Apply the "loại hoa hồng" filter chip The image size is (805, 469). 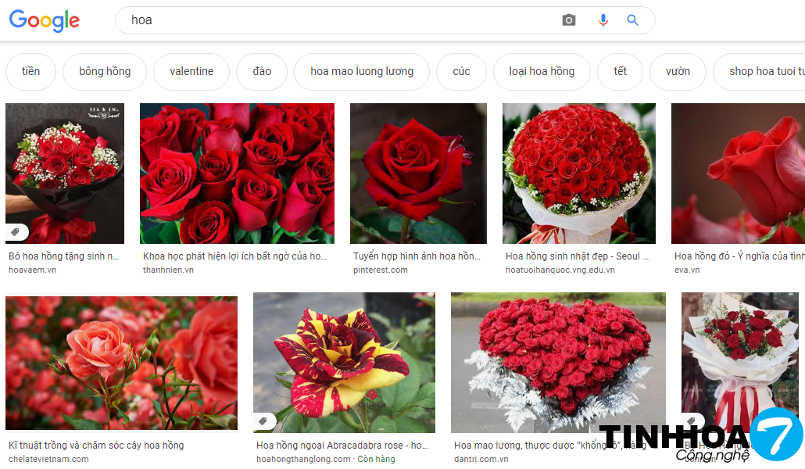[542, 72]
